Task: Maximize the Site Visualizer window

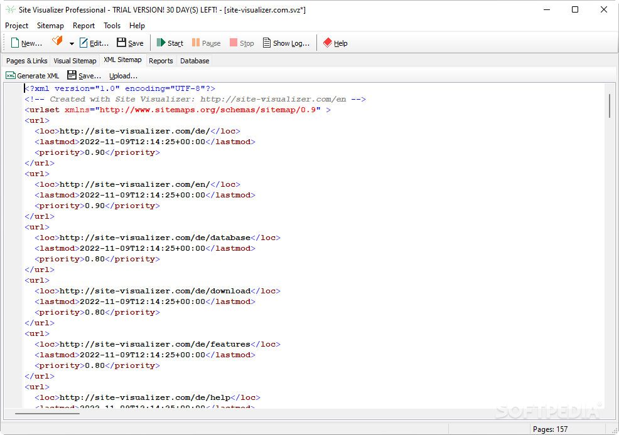Action: [x=575, y=9]
